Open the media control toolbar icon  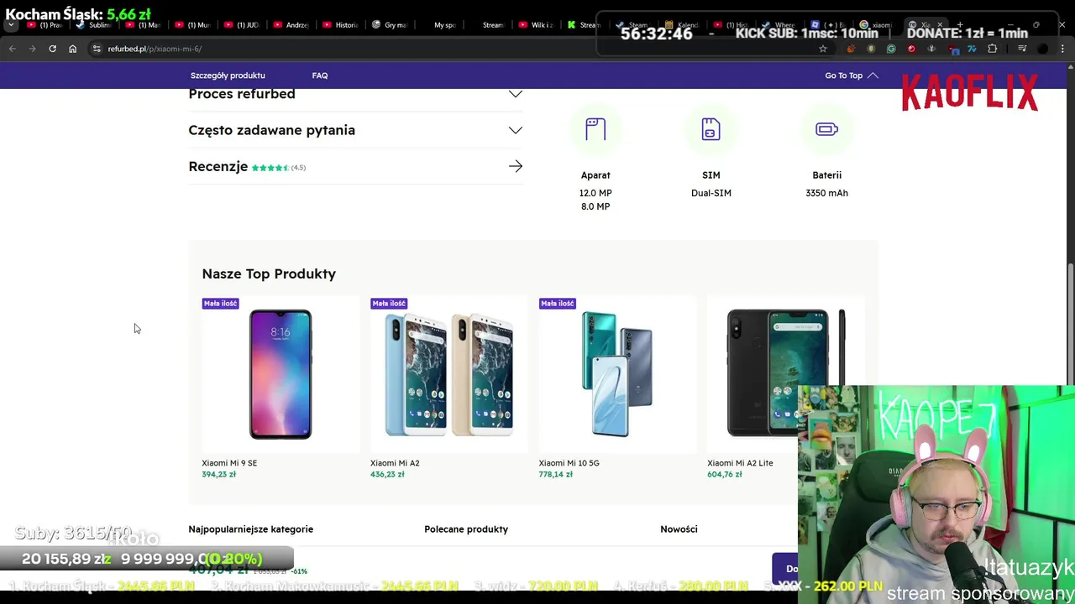pos(1021,49)
